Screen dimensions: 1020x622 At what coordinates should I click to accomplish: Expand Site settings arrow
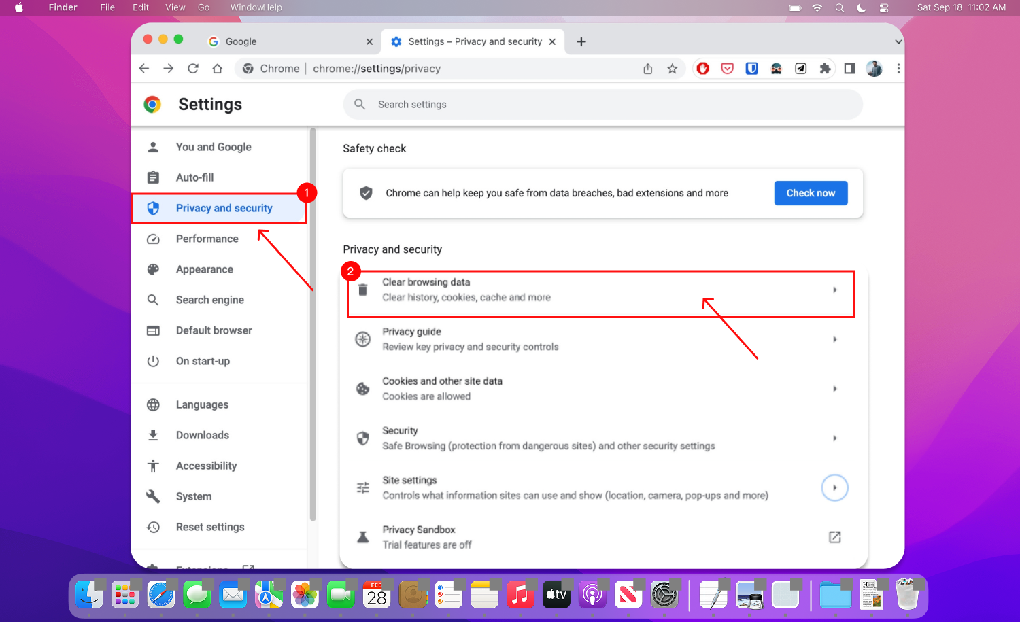(834, 487)
